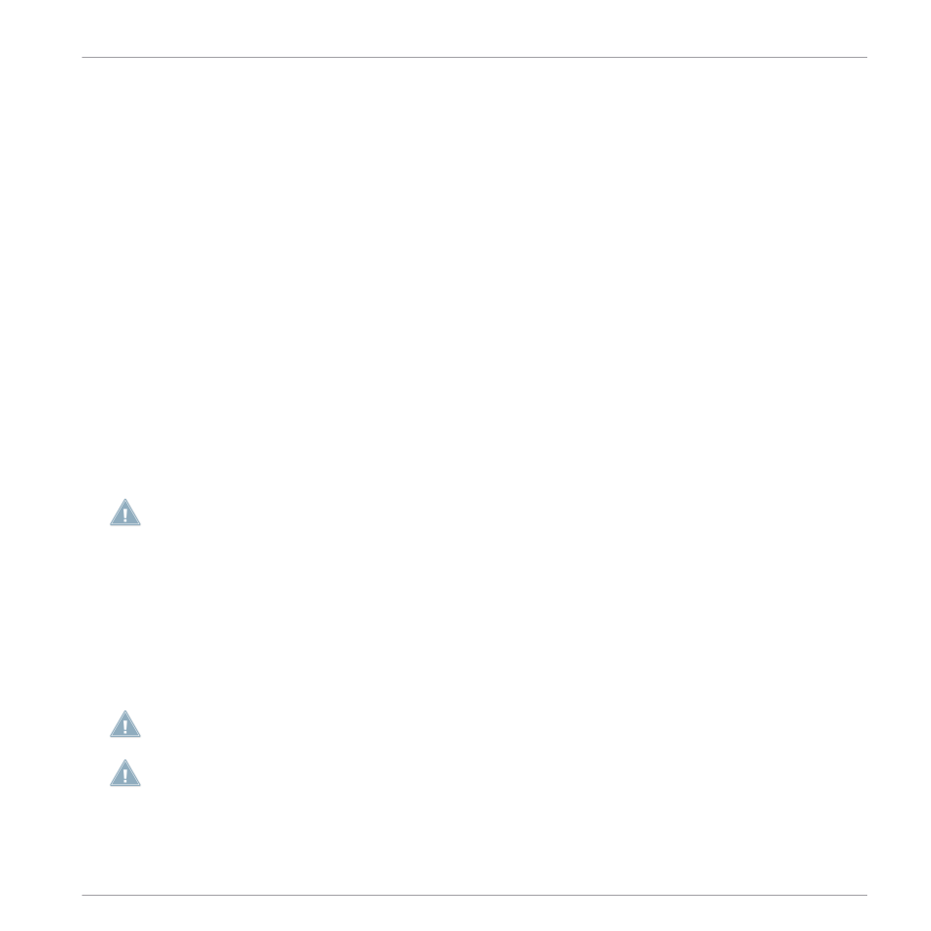Click the topmost warning triangle icon

click(x=125, y=513)
